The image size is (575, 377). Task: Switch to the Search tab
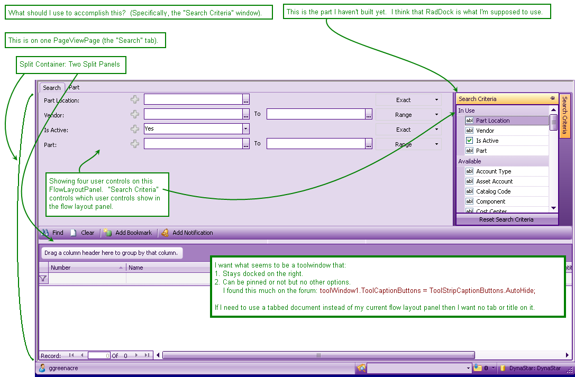pyautogui.click(x=52, y=88)
